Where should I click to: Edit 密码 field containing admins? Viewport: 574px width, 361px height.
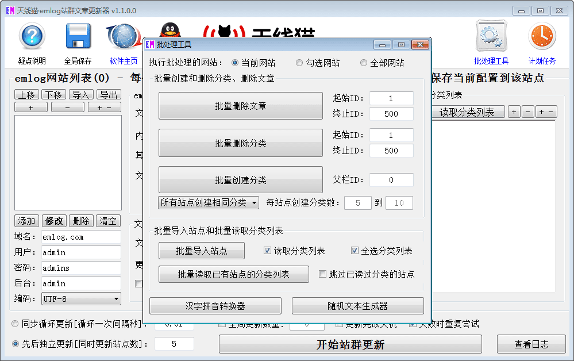(x=81, y=268)
